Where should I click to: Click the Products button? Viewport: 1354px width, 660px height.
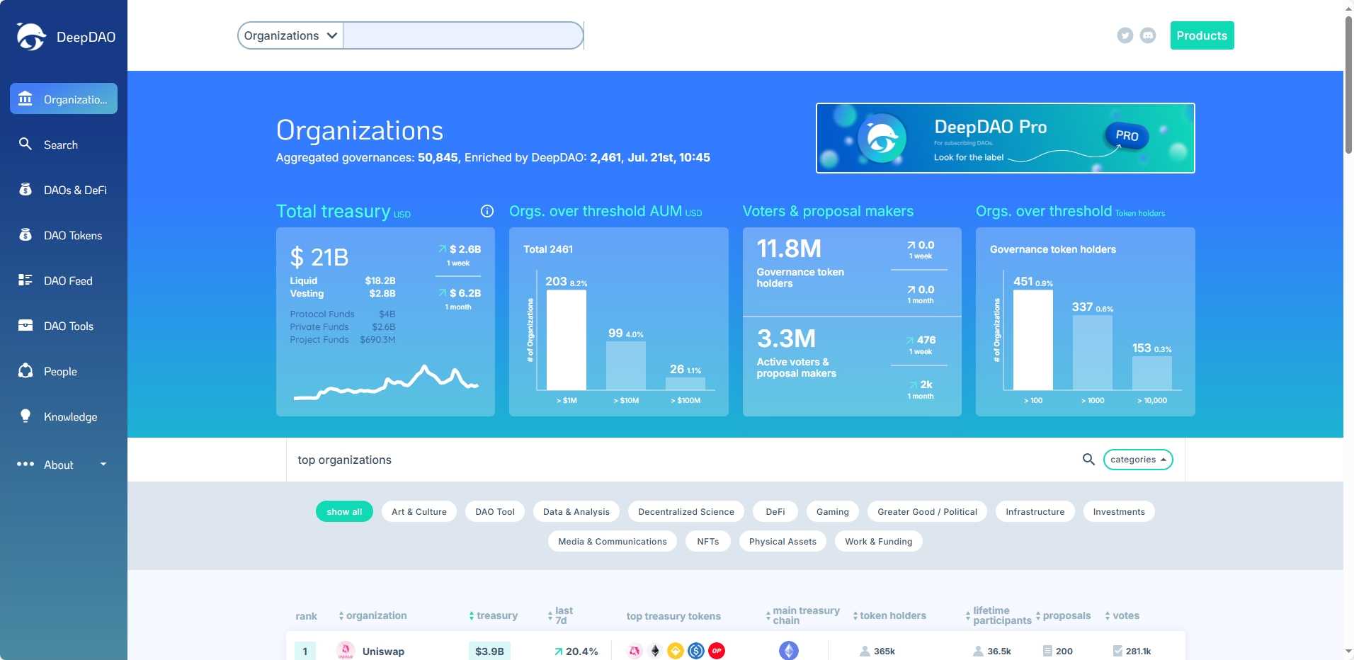(1201, 35)
